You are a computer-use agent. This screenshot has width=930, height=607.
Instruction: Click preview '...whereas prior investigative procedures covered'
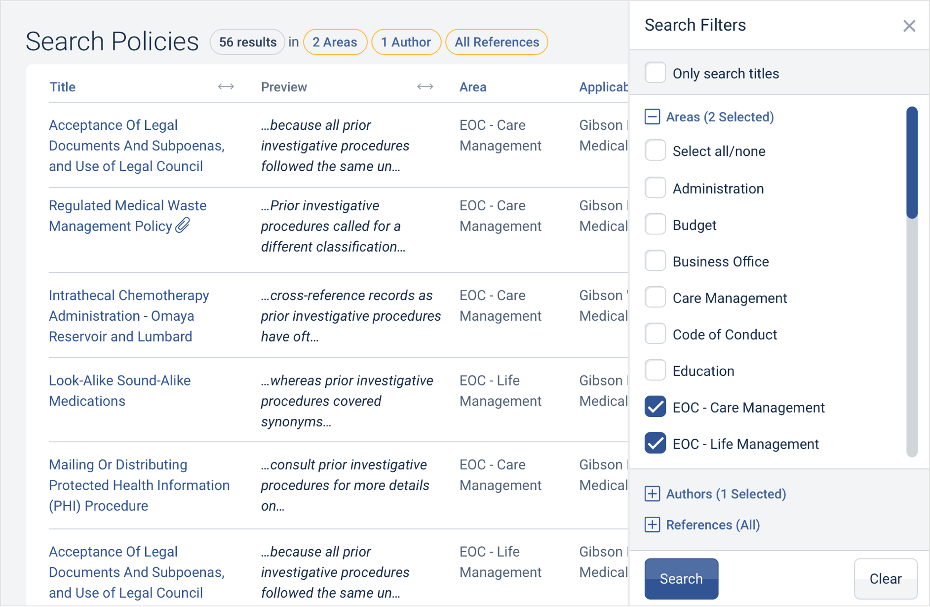pos(347,401)
